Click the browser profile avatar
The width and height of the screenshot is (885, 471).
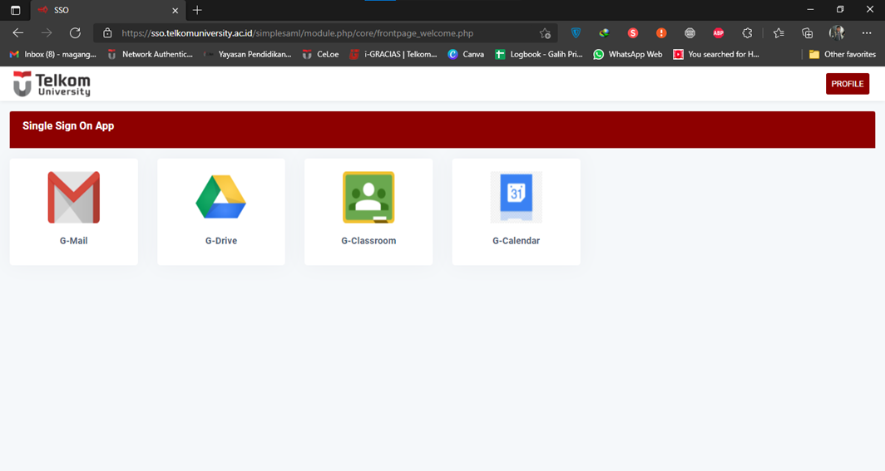pos(837,33)
